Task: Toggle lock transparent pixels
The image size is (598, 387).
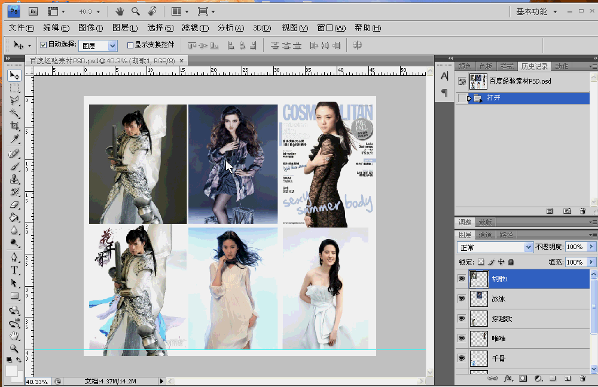Action: tap(481, 262)
